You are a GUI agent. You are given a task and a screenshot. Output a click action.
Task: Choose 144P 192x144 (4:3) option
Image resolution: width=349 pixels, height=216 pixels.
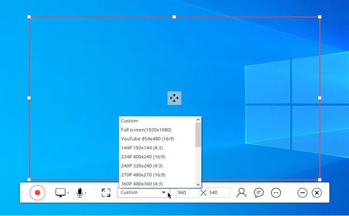[x=157, y=148]
